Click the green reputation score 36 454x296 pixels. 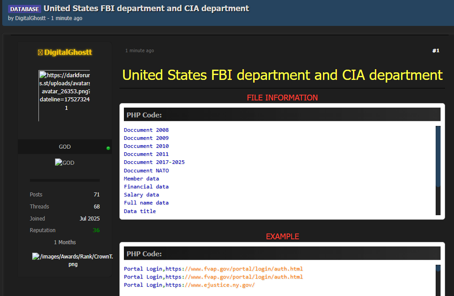coord(96,230)
